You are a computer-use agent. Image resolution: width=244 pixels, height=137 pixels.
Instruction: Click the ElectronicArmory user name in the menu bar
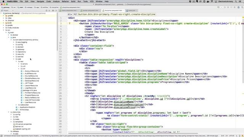tap(226, 2)
